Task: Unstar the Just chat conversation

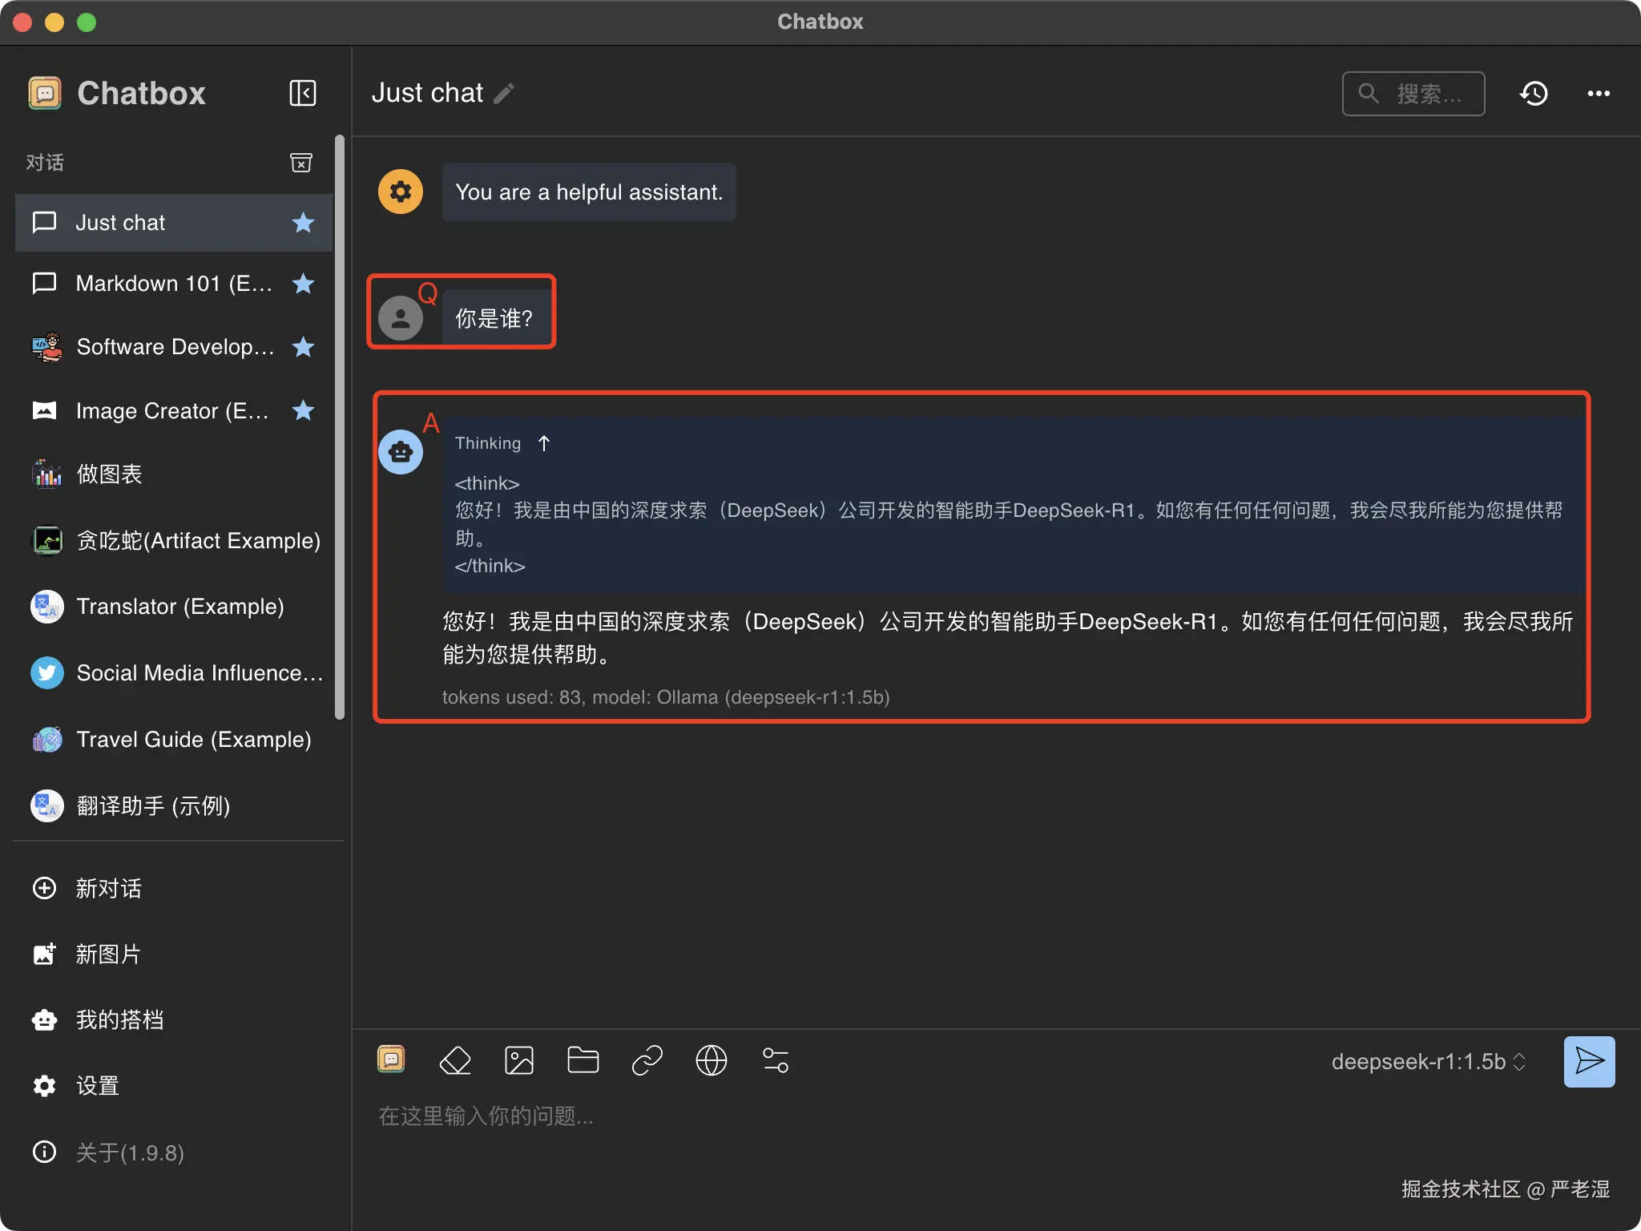Action: click(303, 223)
